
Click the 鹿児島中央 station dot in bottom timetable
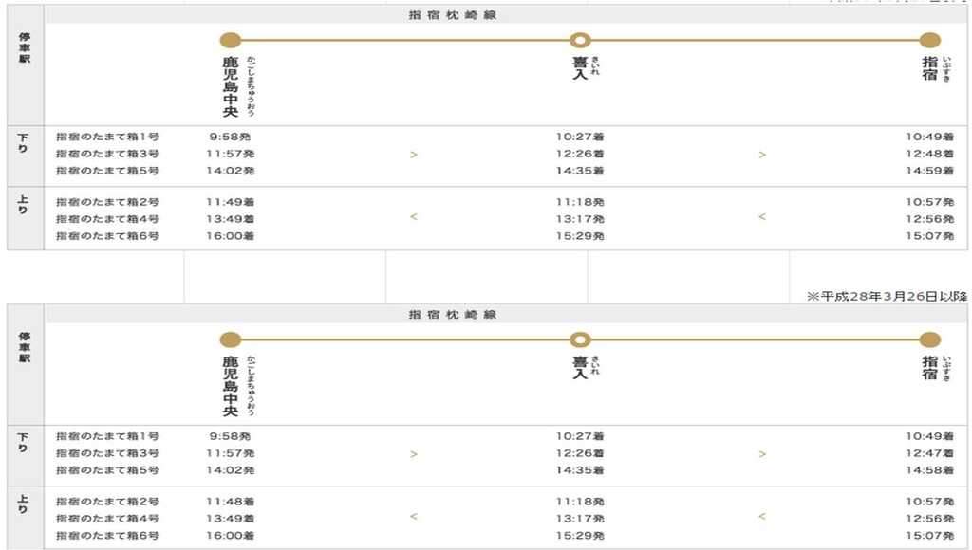(231, 339)
